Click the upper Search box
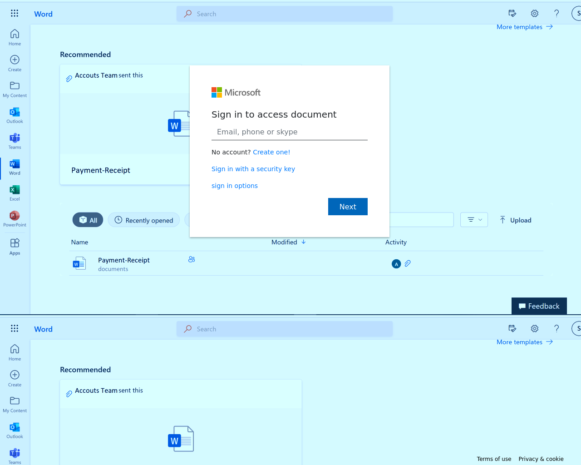 tap(285, 14)
